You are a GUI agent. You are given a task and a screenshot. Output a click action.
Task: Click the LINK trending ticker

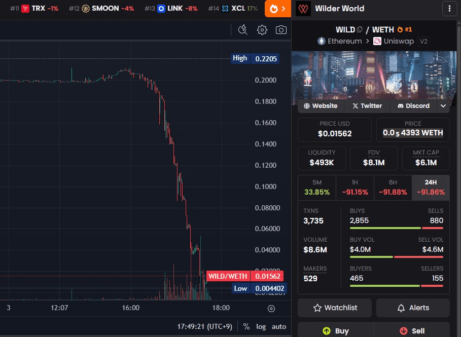coord(175,9)
